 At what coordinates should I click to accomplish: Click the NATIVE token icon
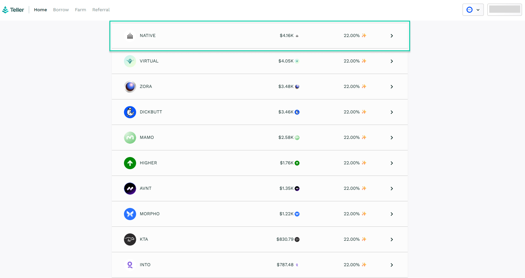[130, 36]
